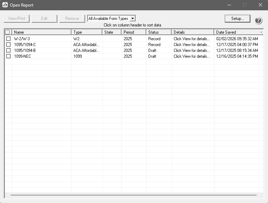268x203 pixels.
Task: Click the horizontal scrollbar at bottom
Action: point(133,195)
